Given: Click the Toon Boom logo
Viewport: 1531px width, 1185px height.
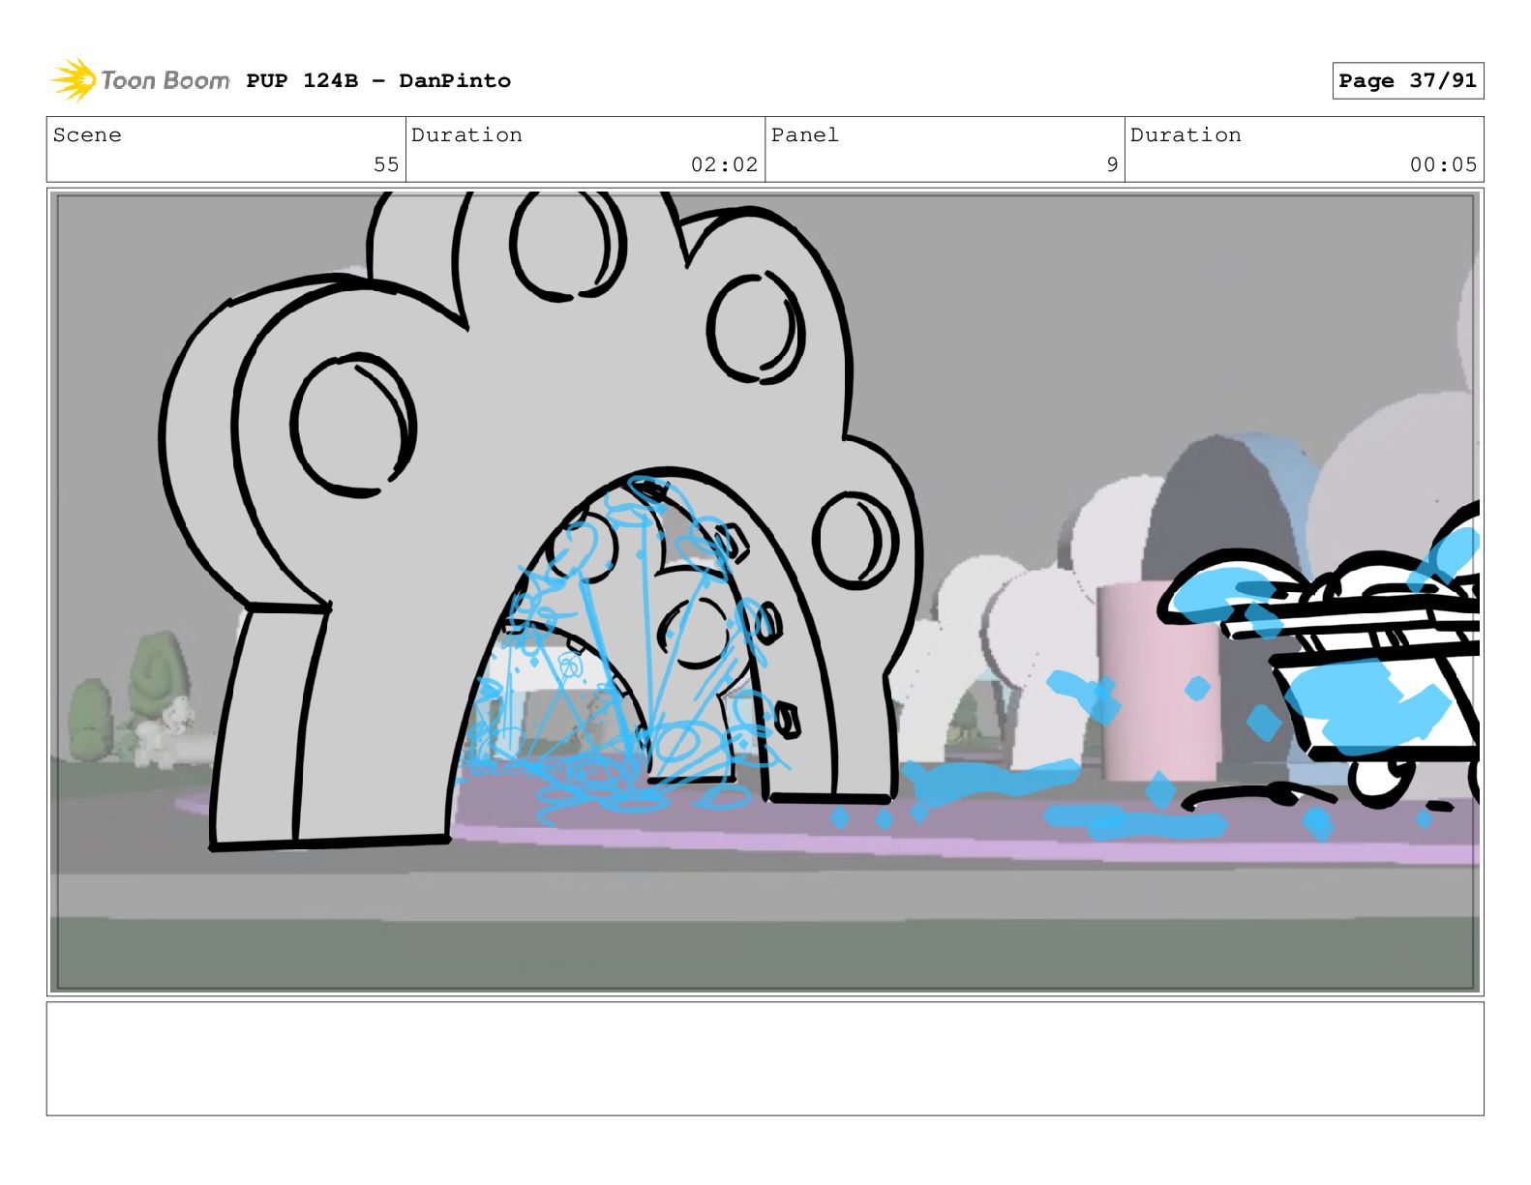Looking at the screenshot, I should [140, 80].
